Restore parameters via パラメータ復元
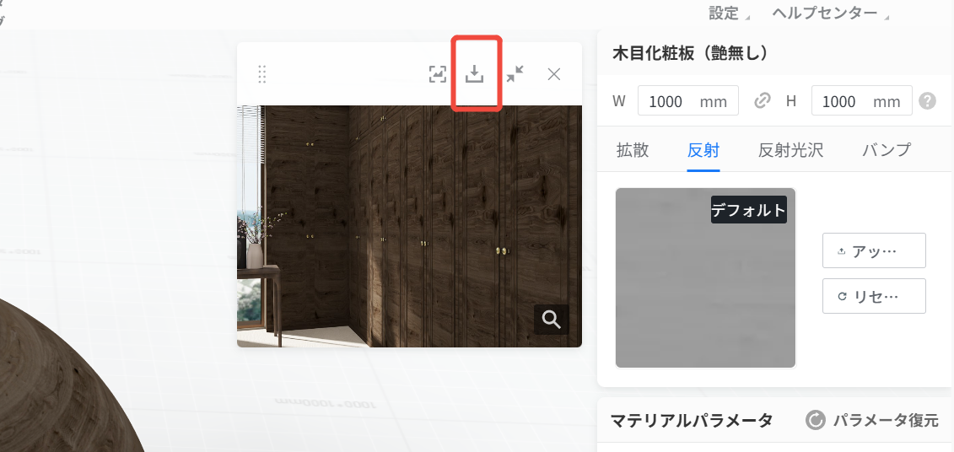This screenshot has height=452, width=954. point(872,420)
